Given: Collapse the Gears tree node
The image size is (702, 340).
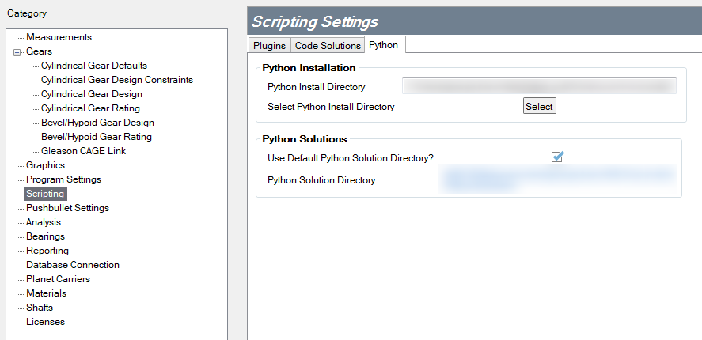Looking at the screenshot, I should [17, 52].
